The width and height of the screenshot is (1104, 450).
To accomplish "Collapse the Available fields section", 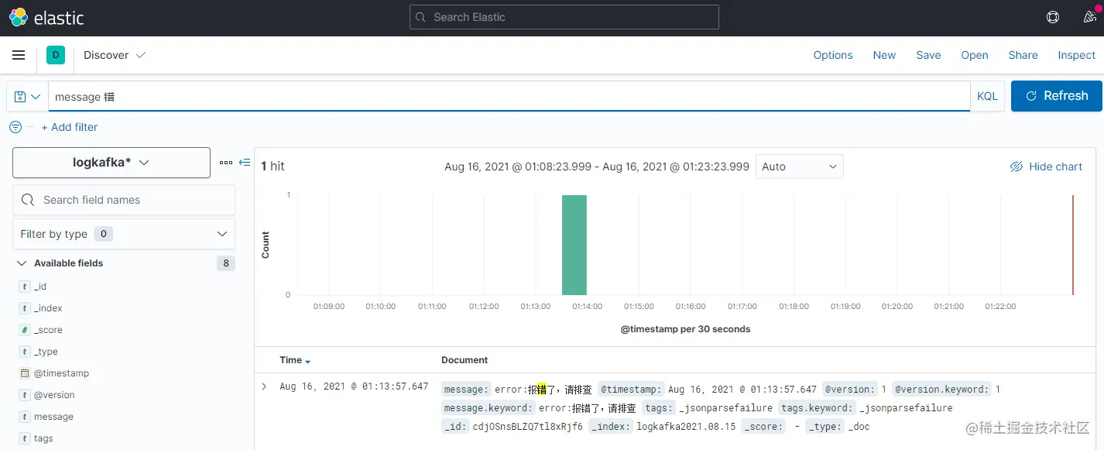I will point(22,263).
